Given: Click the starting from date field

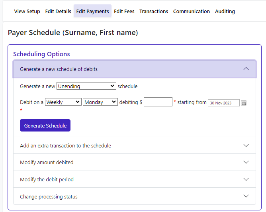Looking at the screenshot, I should (x=223, y=103).
